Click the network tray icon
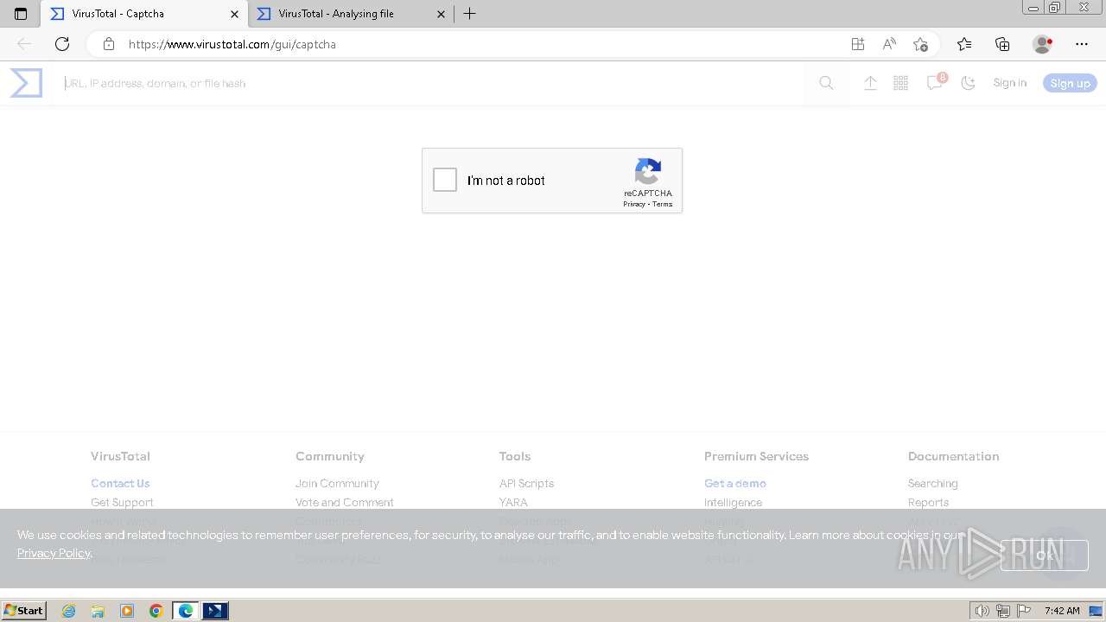Screen dimensions: 1106x622 point(1003,611)
